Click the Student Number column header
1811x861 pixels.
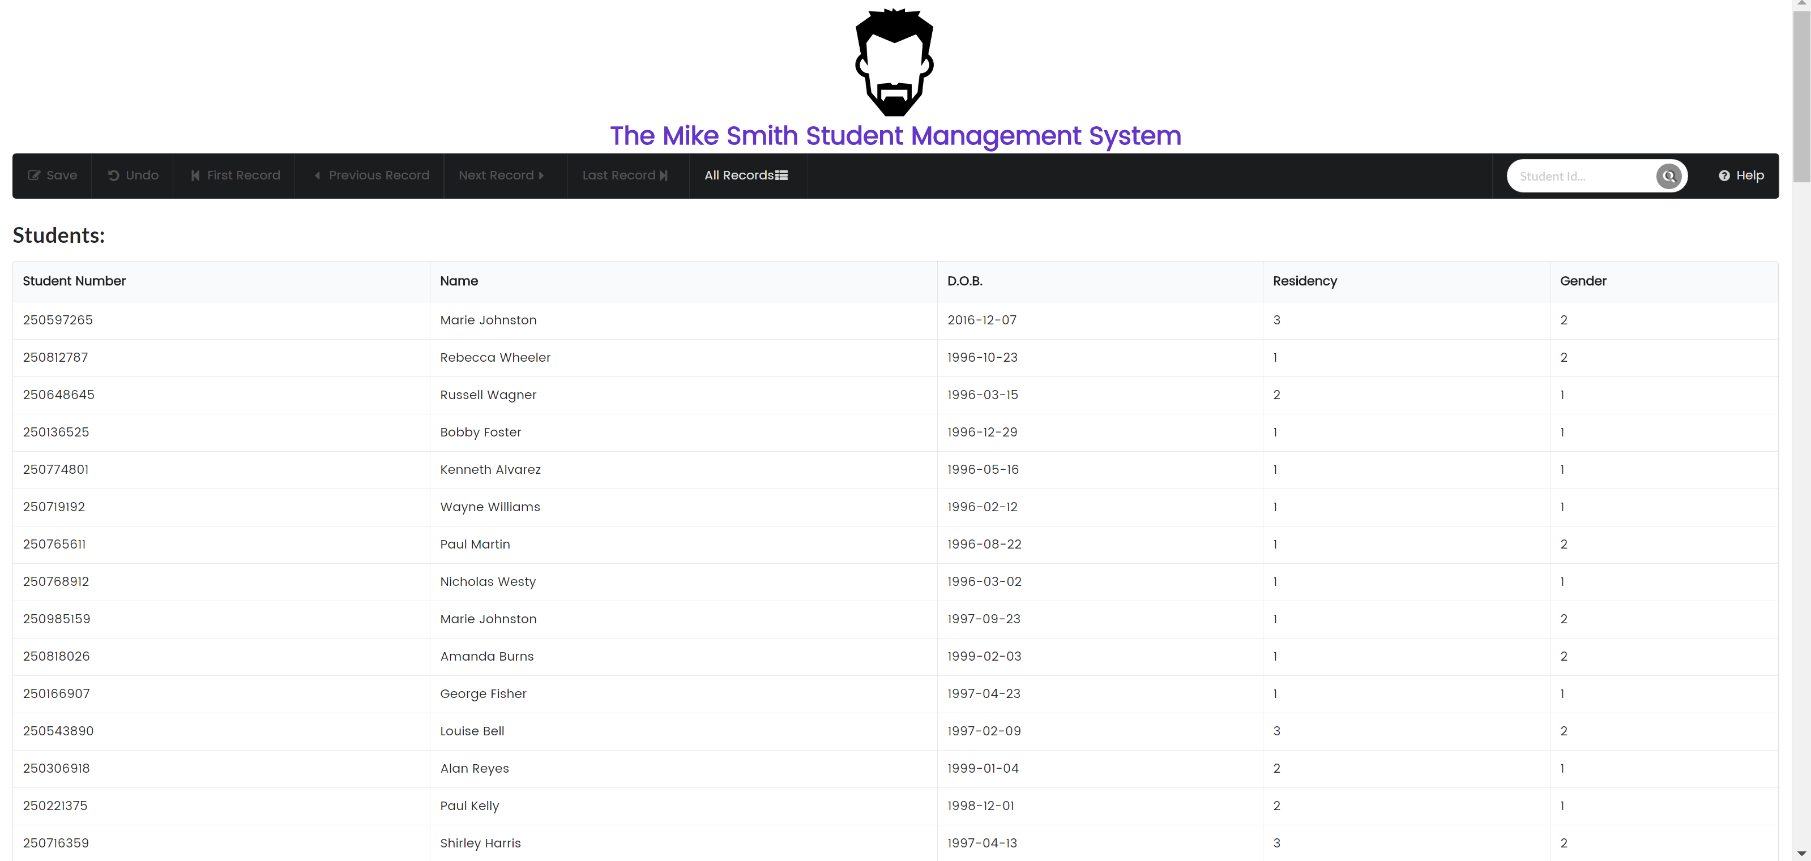tap(74, 281)
